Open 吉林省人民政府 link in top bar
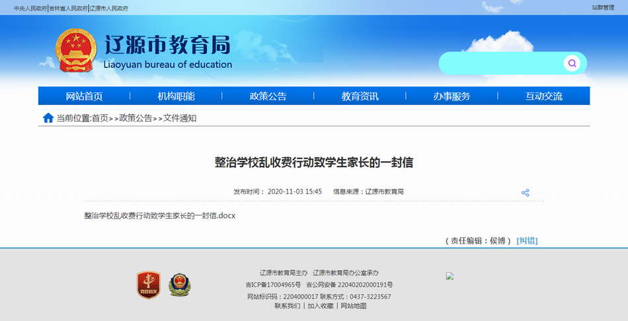Image resolution: width=628 pixels, height=321 pixels. click(68, 9)
